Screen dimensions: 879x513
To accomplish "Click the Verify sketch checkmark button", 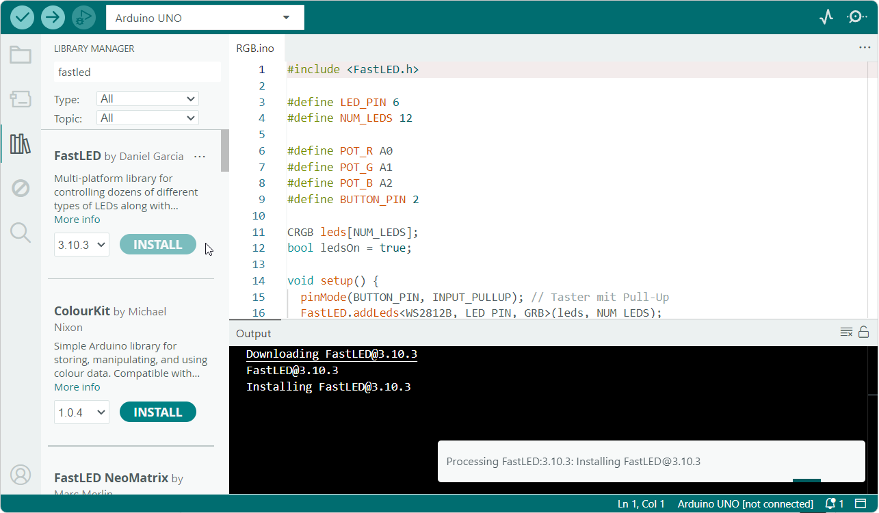I will tap(23, 17).
